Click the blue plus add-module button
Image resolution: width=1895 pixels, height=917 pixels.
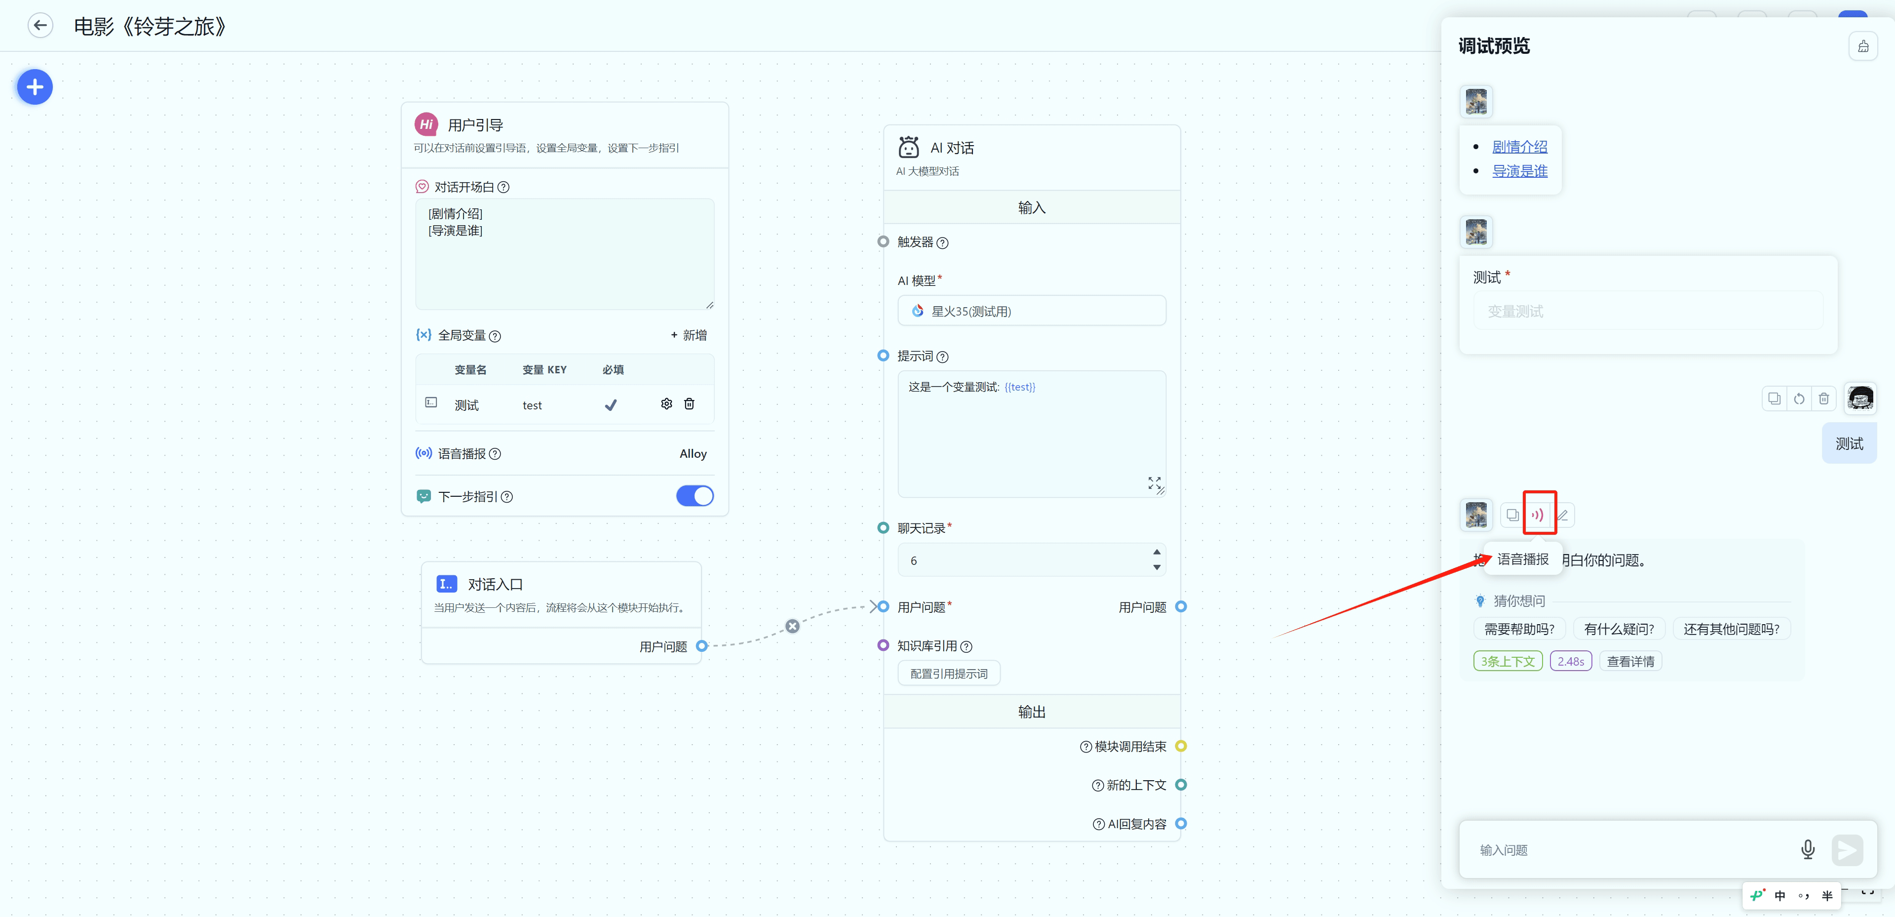point(35,87)
